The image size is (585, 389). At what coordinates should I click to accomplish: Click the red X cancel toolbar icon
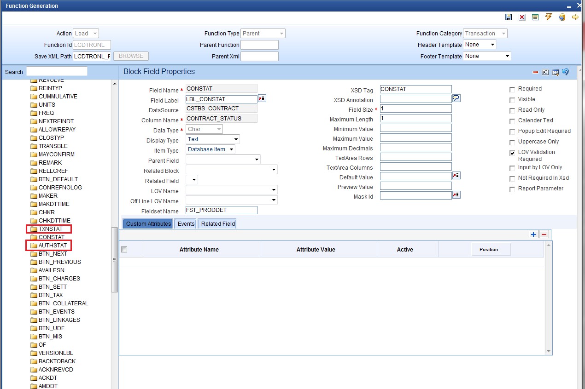[522, 17]
